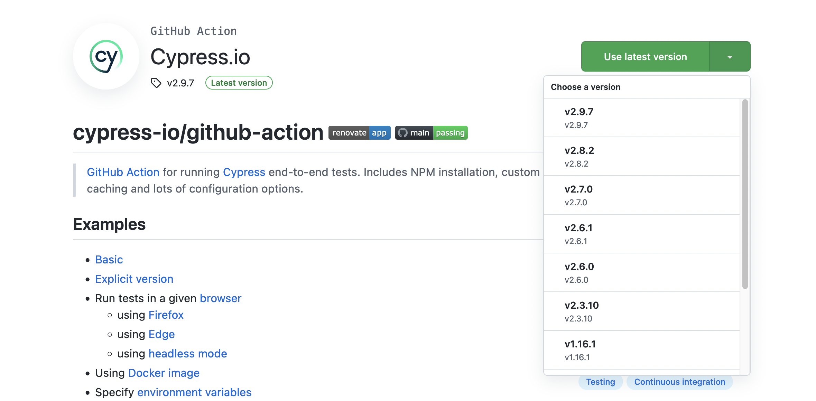Open the Basic example link
The height and width of the screenshot is (401, 816).
pyautogui.click(x=109, y=259)
